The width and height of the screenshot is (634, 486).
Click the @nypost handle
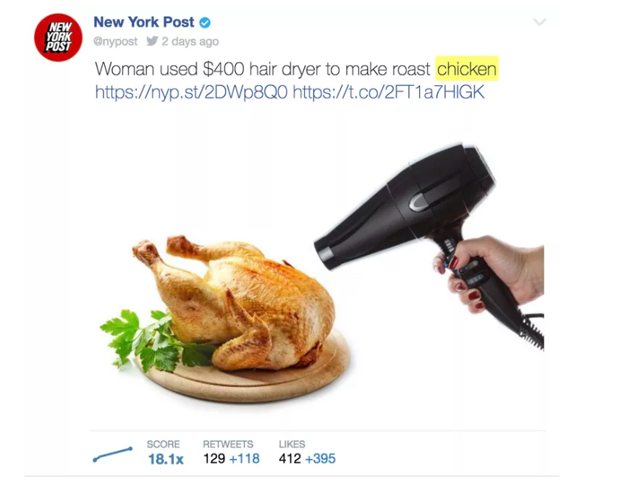click(x=115, y=42)
